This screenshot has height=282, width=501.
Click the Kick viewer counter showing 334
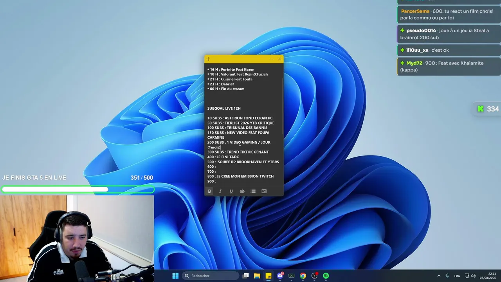point(488,109)
